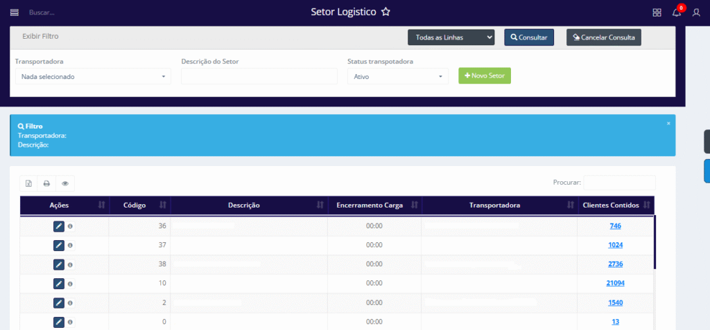Print the table using the printer icon

tap(46, 183)
